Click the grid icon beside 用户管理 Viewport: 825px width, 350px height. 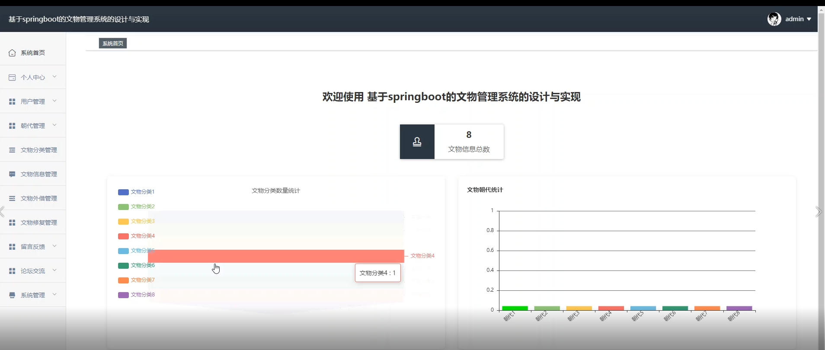coord(12,102)
